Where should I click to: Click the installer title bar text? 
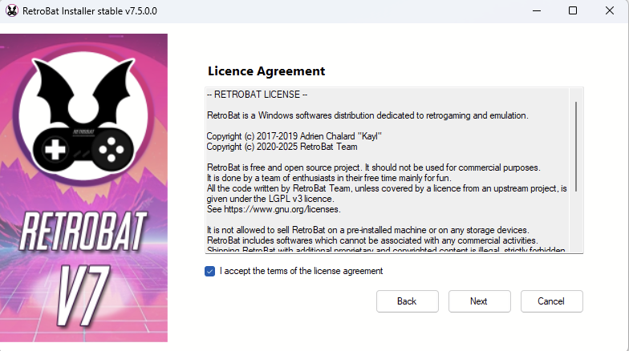(x=90, y=10)
